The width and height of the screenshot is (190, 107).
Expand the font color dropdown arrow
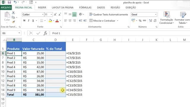point(60,21)
